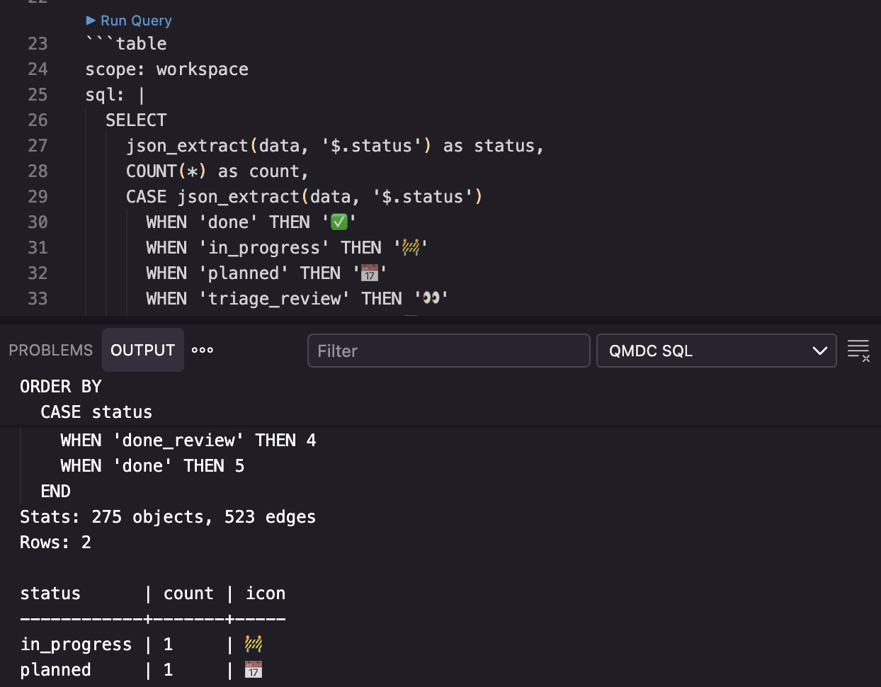
Task: Click the 'icon' column header in output
Action: 266,594
